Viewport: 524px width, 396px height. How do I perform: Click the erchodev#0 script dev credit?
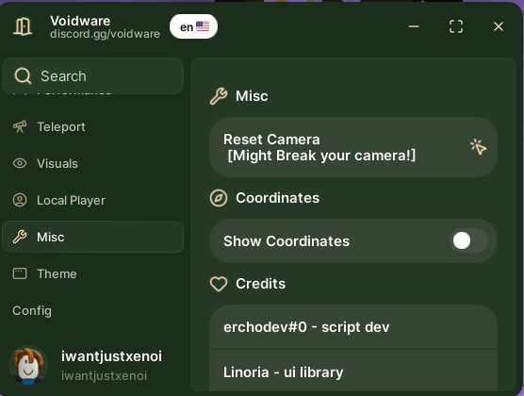pos(353,327)
